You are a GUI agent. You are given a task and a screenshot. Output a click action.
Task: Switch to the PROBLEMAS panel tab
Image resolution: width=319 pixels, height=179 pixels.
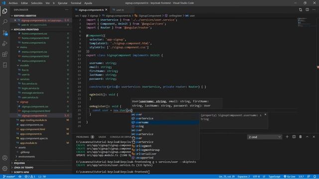click(x=83, y=137)
